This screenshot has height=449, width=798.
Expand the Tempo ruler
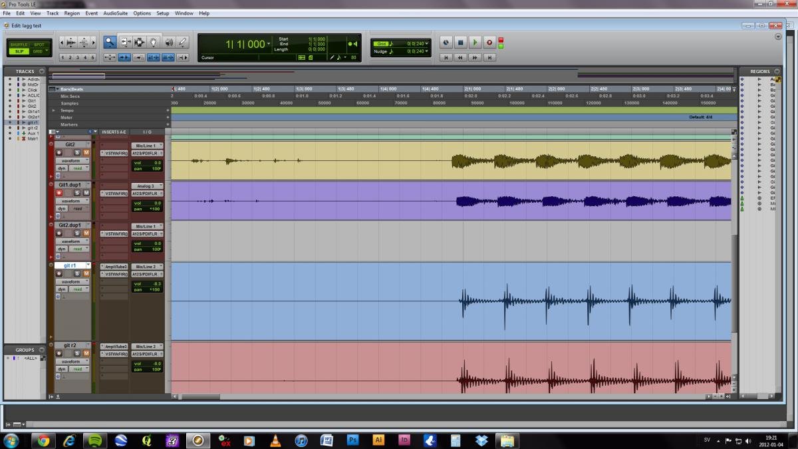click(55, 110)
